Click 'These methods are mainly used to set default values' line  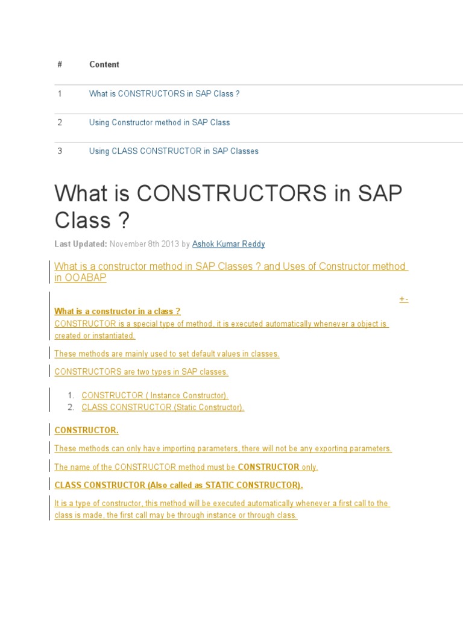click(x=166, y=354)
